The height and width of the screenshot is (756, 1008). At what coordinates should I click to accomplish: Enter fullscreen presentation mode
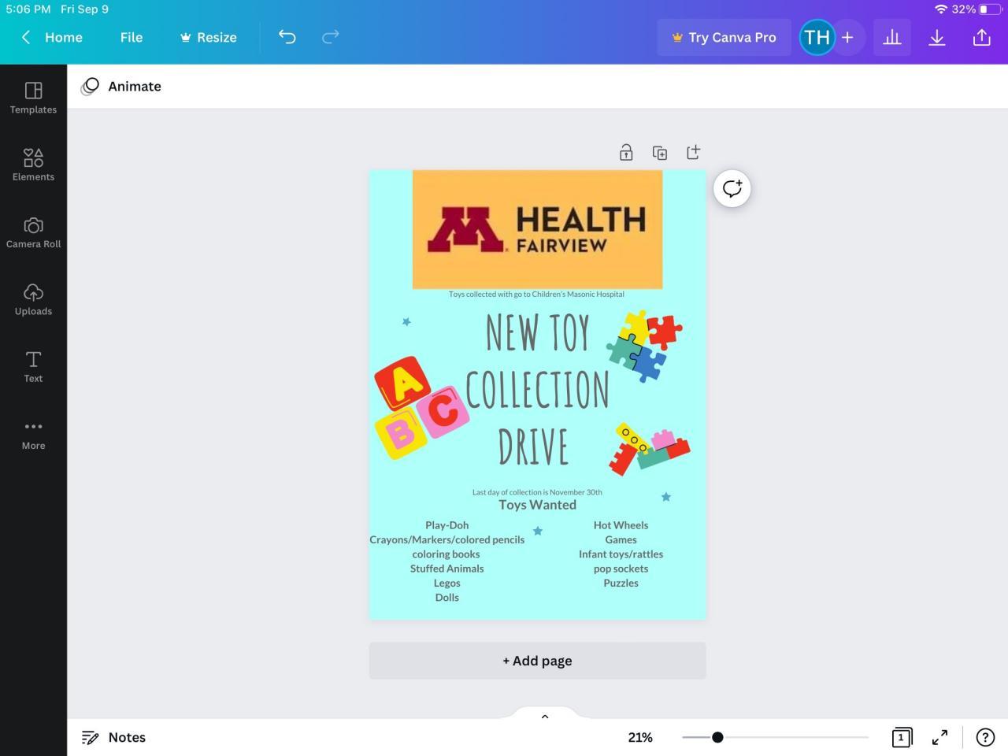pos(940,737)
